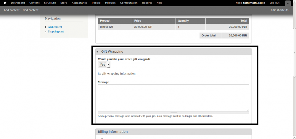Collapse the Gift Wrapping fieldset arrow

tap(98, 52)
